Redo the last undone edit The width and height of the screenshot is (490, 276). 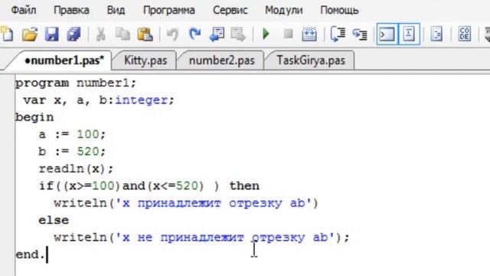click(194, 34)
